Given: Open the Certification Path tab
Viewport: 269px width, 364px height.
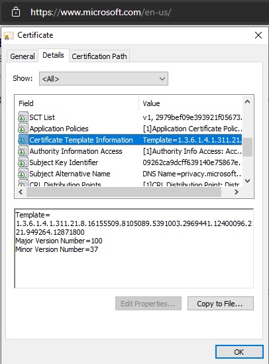Looking at the screenshot, I should pos(99,56).
